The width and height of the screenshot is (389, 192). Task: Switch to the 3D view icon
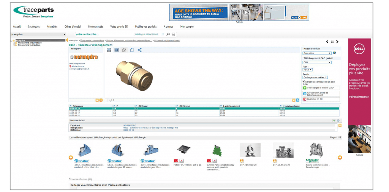click(x=117, y=50)
